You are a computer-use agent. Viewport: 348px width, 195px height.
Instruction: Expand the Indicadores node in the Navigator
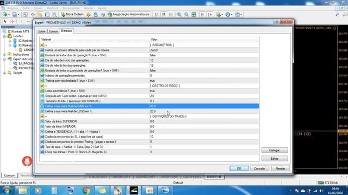click(x=4, y=54)
